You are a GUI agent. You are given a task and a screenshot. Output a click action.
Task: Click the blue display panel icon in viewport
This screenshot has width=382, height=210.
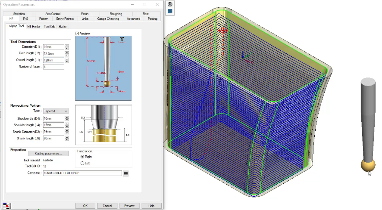(x=170, y=11)
